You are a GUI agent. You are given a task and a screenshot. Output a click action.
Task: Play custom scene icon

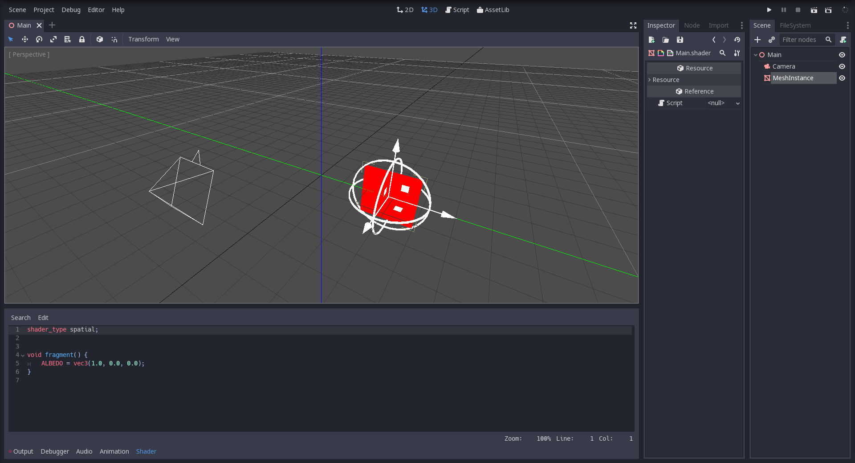pyautogui.click(x=828, y=10)
